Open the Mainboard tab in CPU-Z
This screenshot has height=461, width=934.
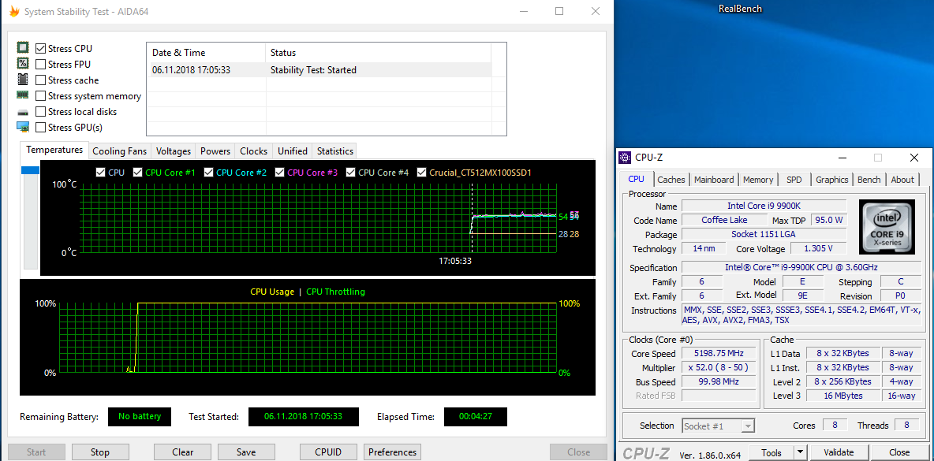[714, 180]
